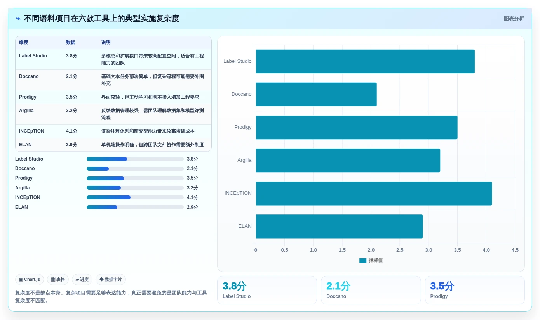This screenshot has width=540, height=320.
Task: Click the INCEpTION chart bar
Action: pos(374,193)
